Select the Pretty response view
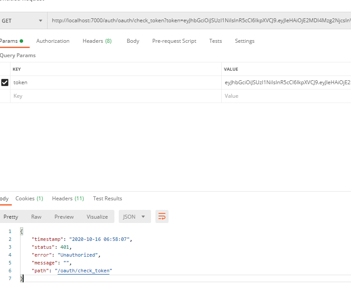 (x=11, y=217)
